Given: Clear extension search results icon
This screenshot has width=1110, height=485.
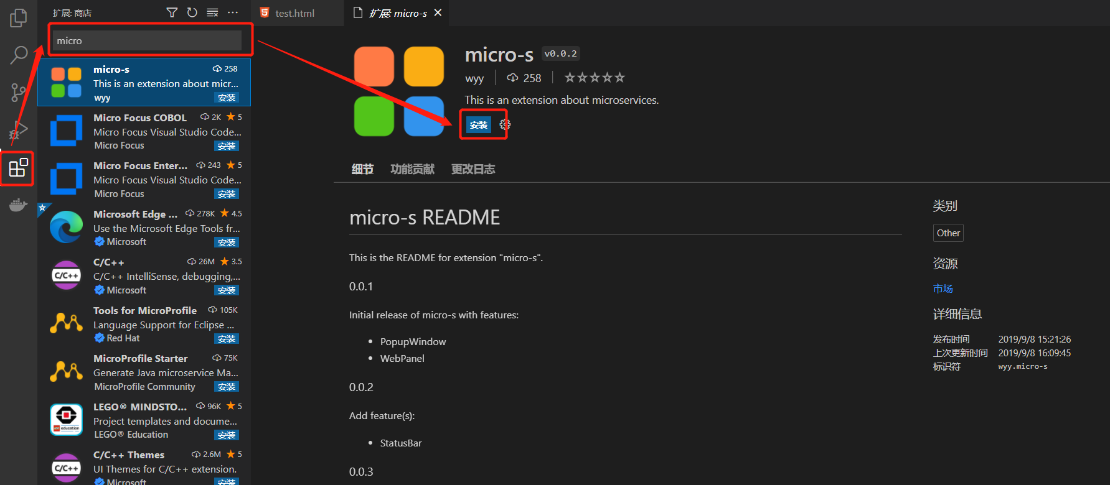Looking at the screenshot, I should point(212,12).
